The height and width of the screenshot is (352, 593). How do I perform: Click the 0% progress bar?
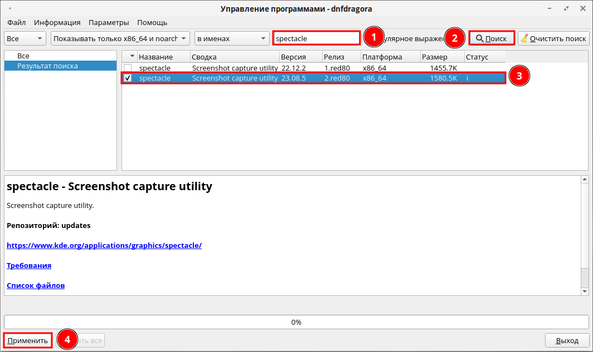[x=296, y=322]
